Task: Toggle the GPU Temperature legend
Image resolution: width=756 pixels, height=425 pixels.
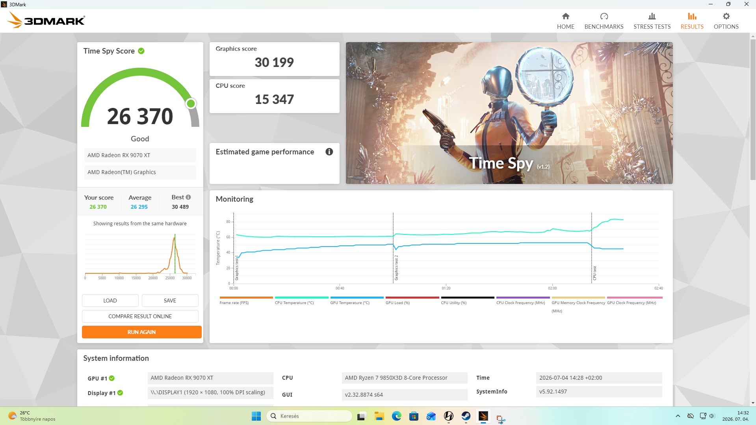Action: [x=357, y=300]
